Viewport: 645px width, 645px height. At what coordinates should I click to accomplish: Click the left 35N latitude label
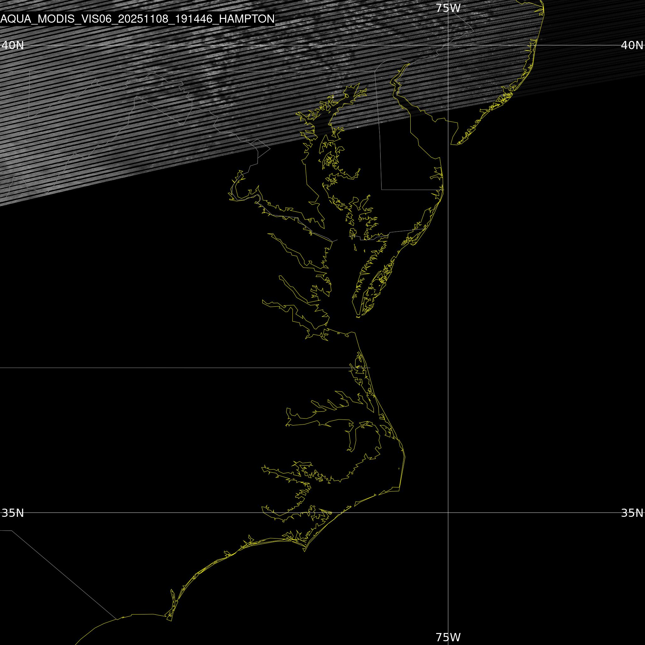(x=13, y=513)
